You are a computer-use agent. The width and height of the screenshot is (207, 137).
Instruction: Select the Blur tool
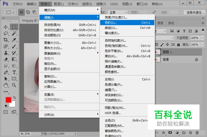pyautogui.click(x=6, y=66)
